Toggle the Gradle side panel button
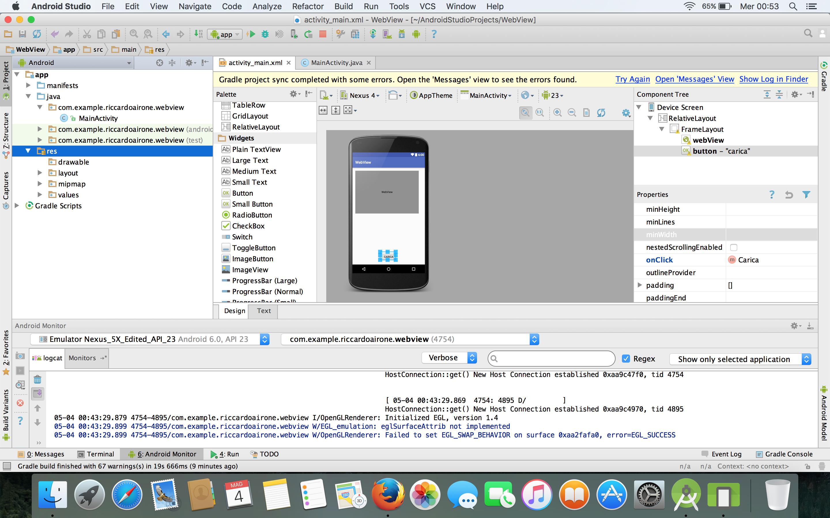 pos(824,77)
